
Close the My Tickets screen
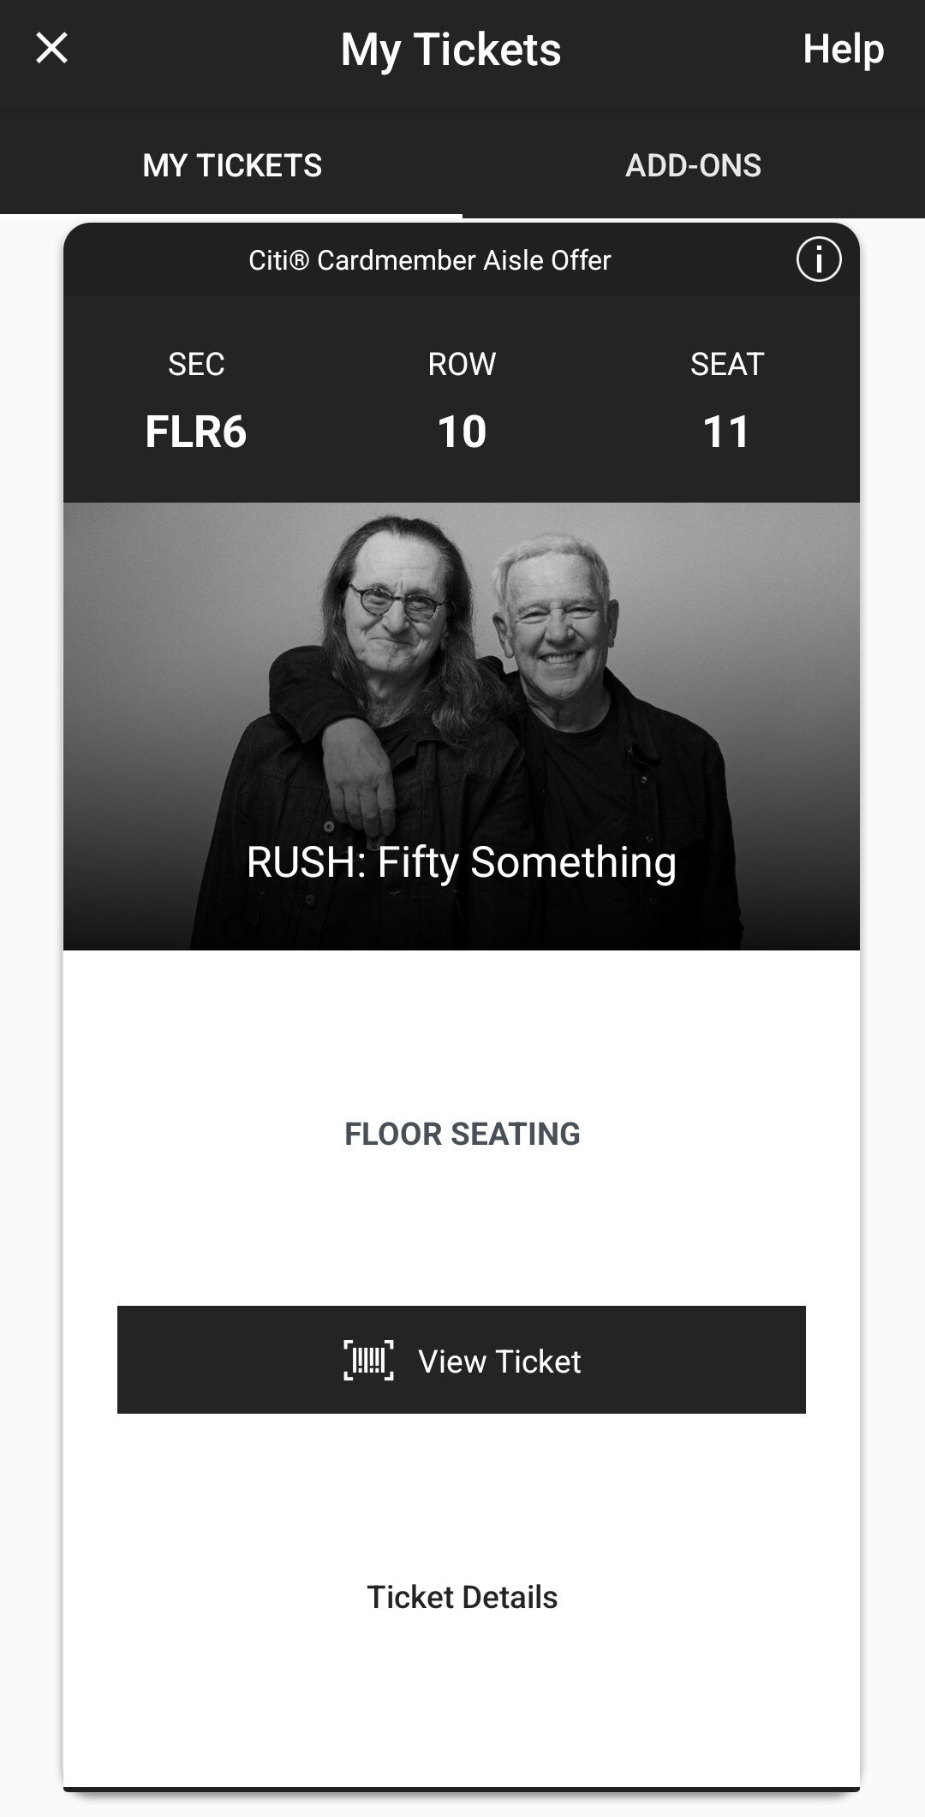[51, 49]
